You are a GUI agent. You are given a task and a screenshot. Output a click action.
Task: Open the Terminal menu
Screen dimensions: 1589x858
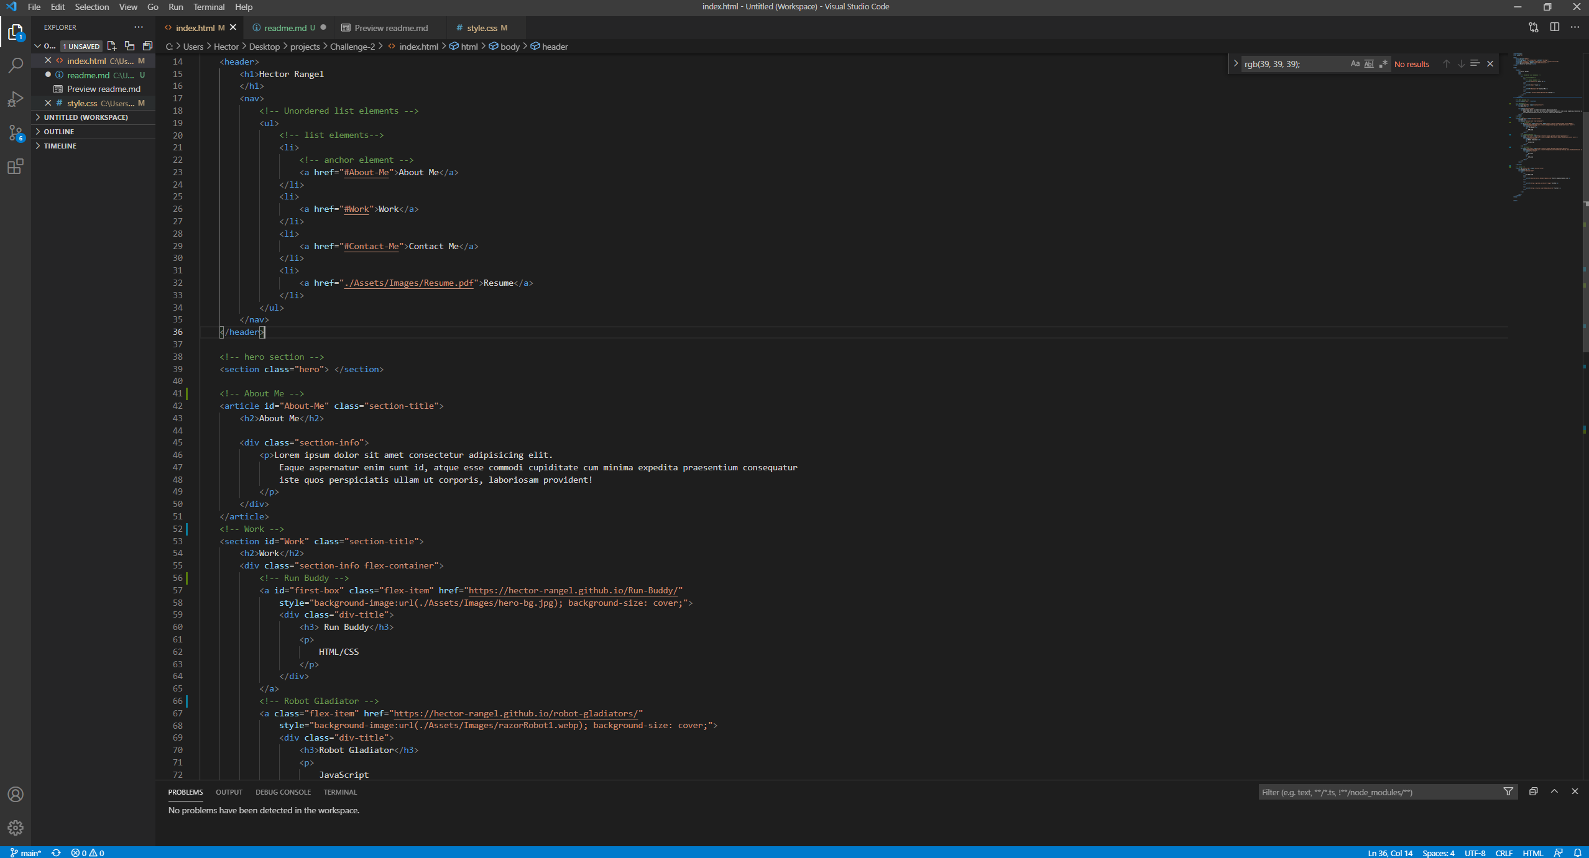209,7
